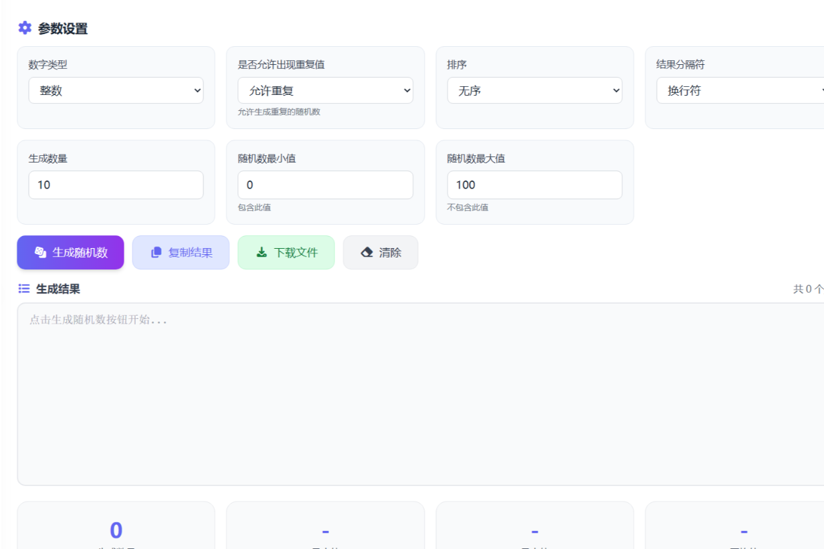
Task: Click the 生成随机数 button label
Action: point(80,252)
